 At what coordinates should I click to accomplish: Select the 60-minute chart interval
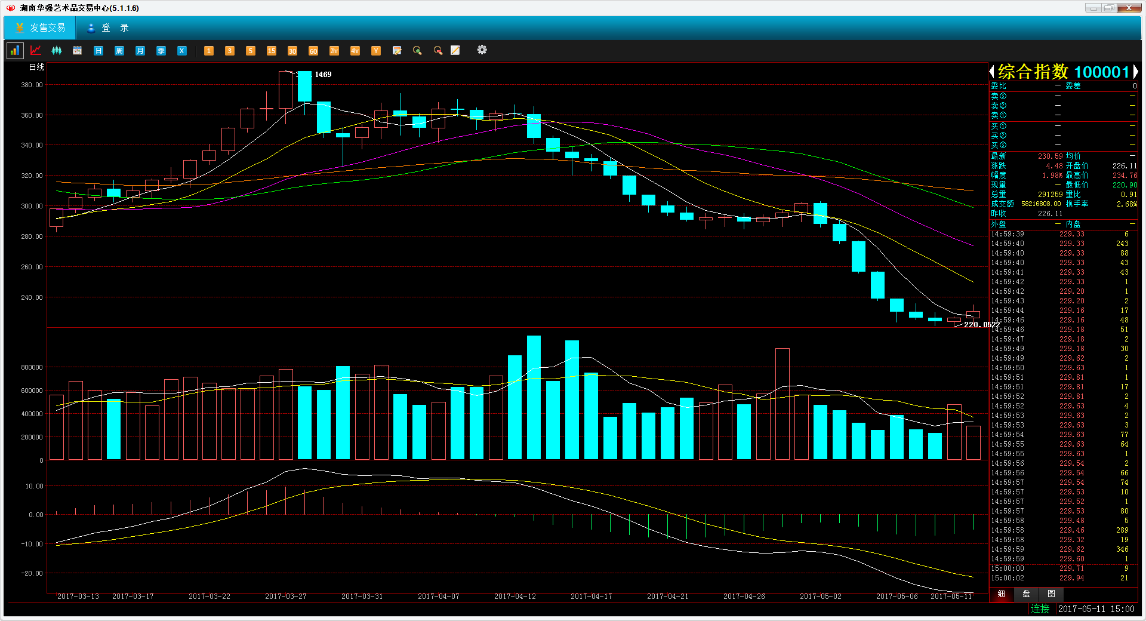[313, 51]
